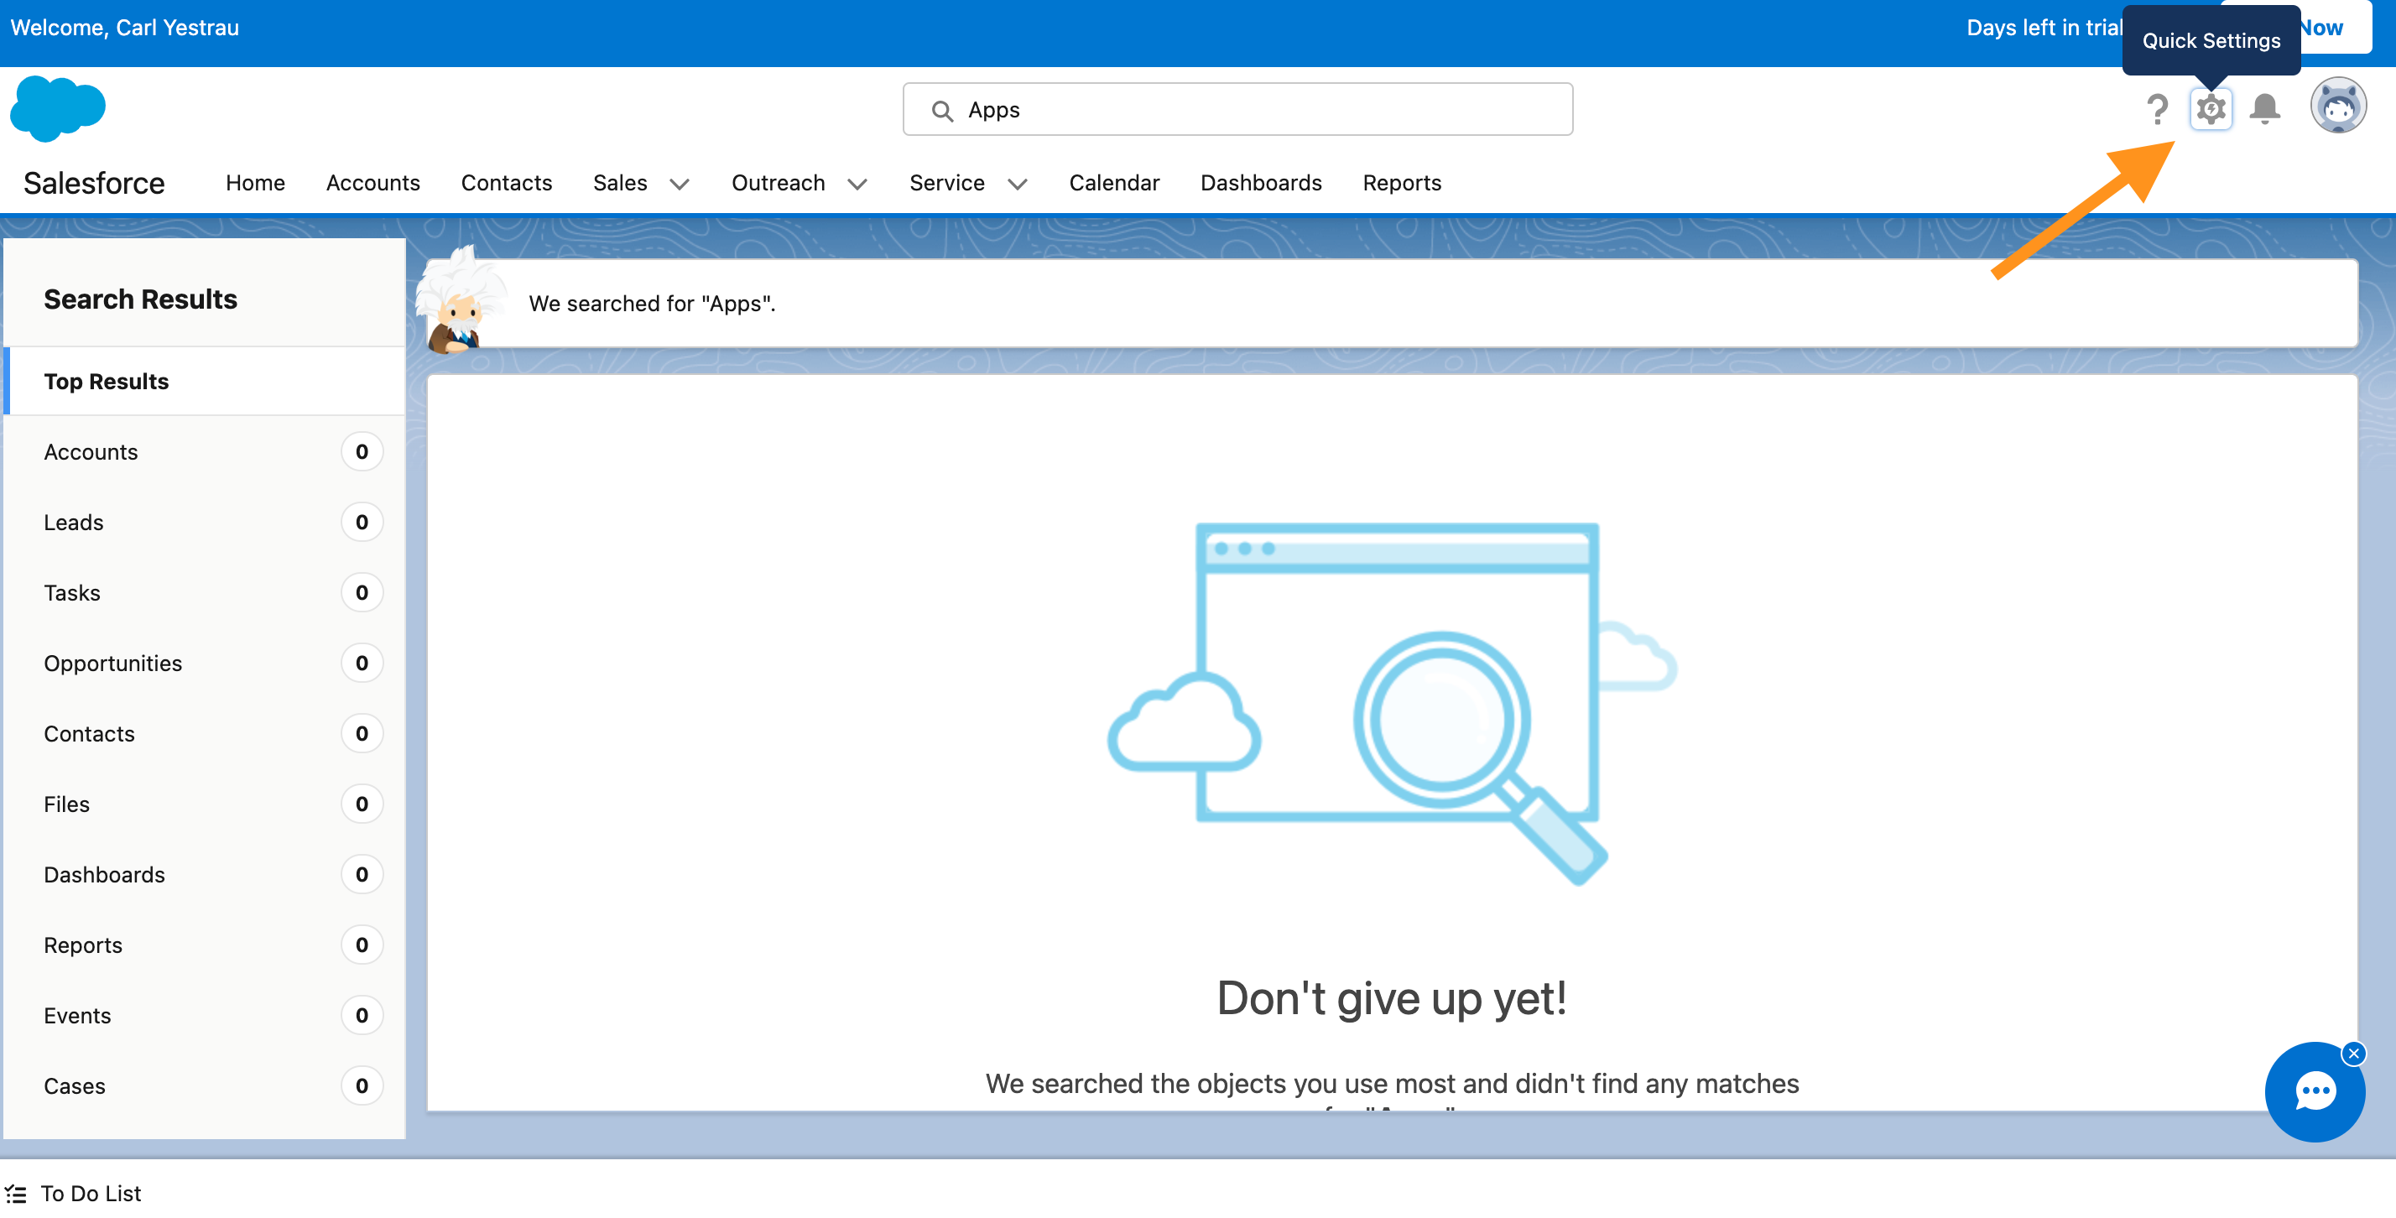
Task: Filter search results by Dashboards in sidebar
Action: [x=205, y=875]
